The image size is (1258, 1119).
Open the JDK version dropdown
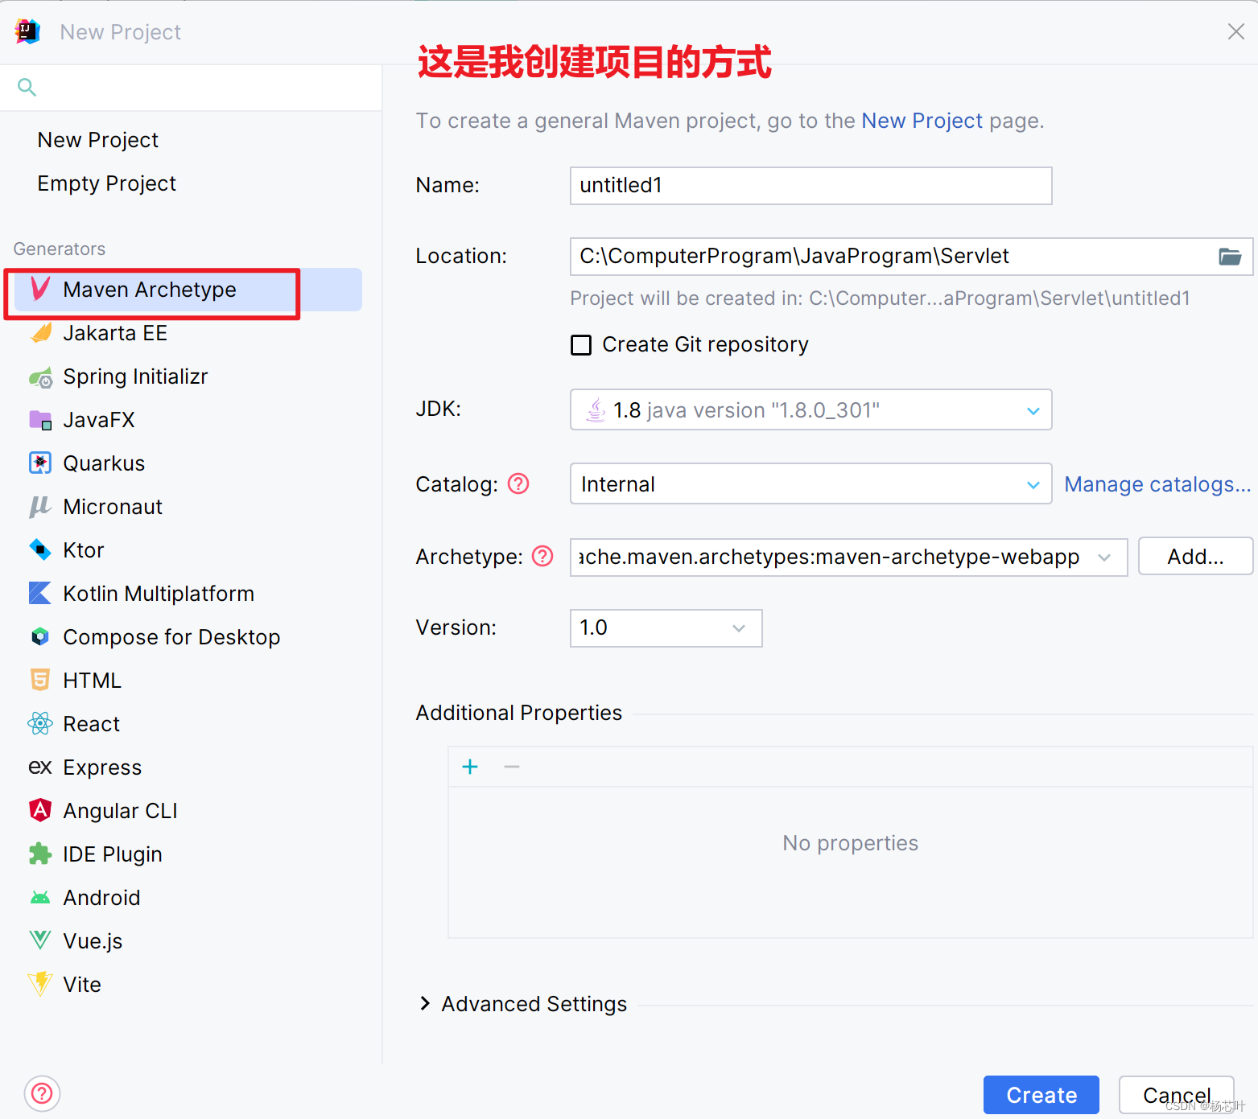[1033, 410]
